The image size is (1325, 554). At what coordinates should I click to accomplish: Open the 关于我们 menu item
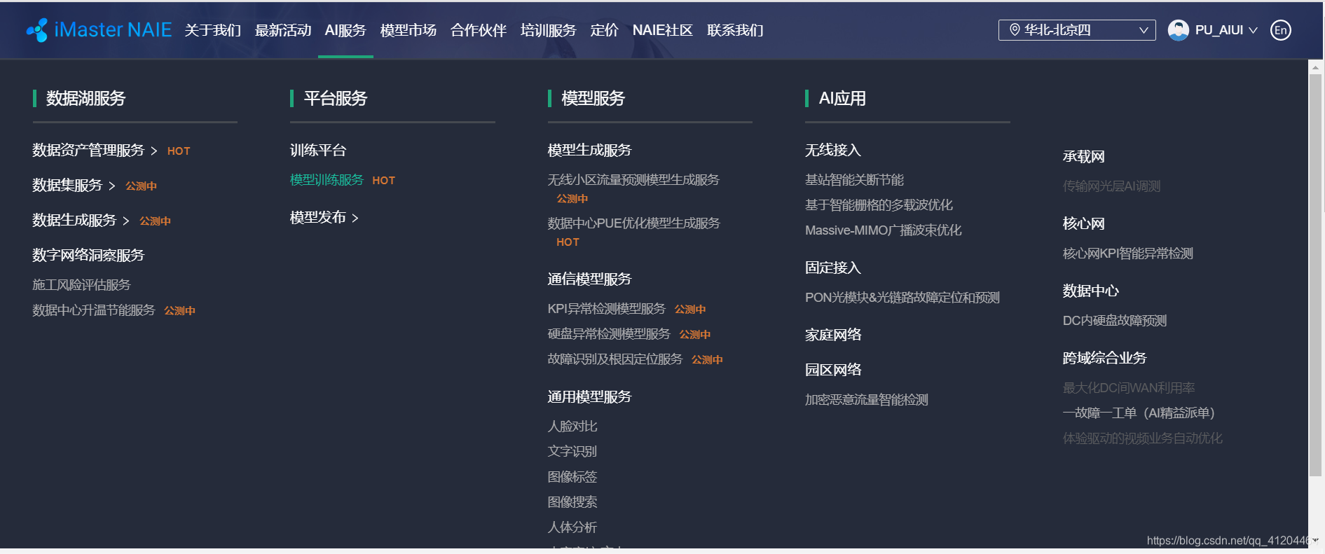[x=212, y=30]
